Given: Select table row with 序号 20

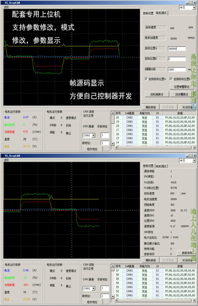Looking at the screenshot, I should (155, 118).
